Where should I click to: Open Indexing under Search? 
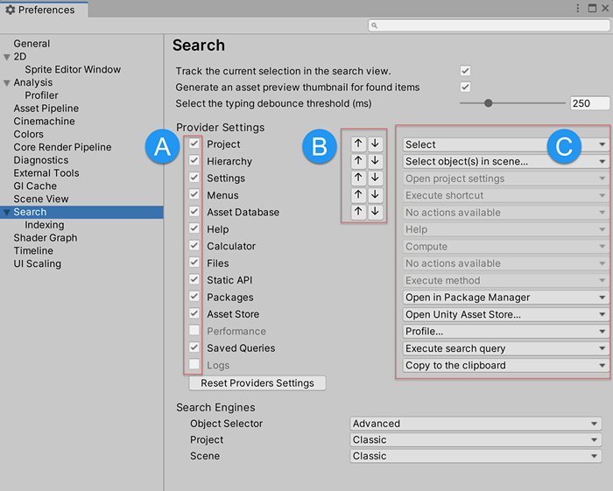44,225
